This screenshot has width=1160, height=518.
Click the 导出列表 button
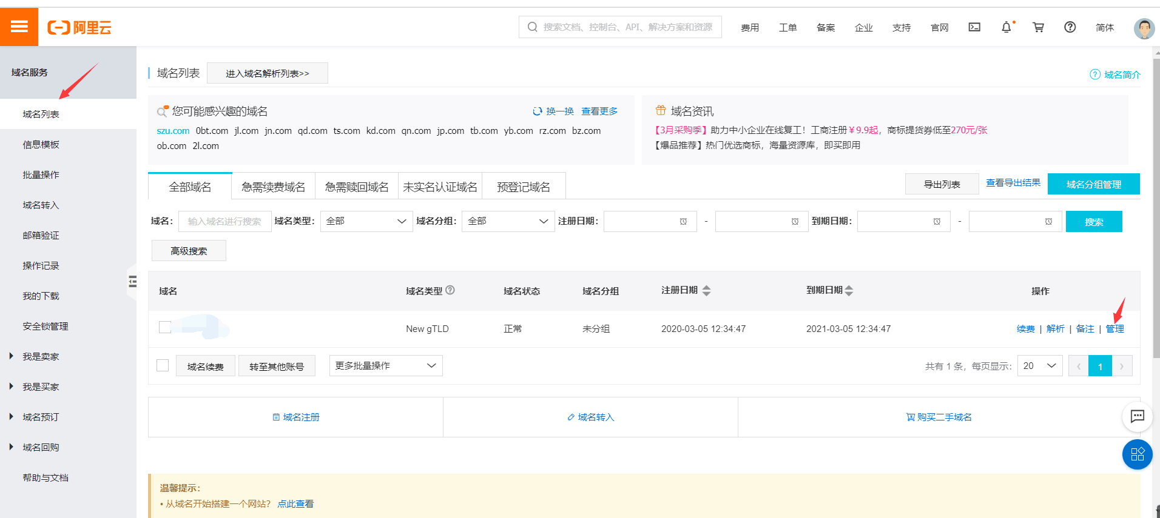click(x=942, y=184)
